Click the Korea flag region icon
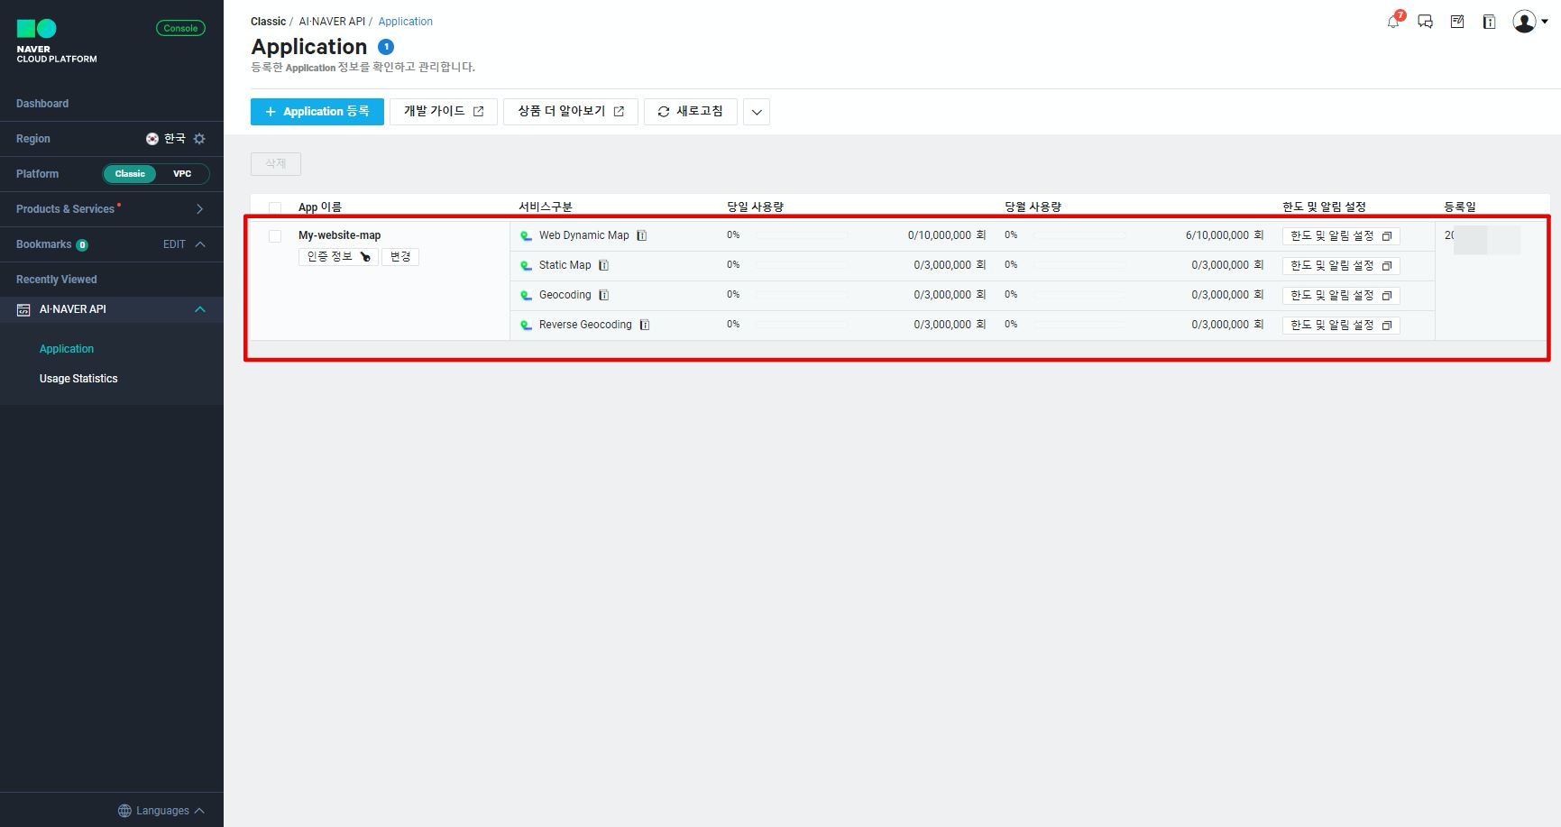This screenshot has height=827, width=1561. tap(152, 139)
